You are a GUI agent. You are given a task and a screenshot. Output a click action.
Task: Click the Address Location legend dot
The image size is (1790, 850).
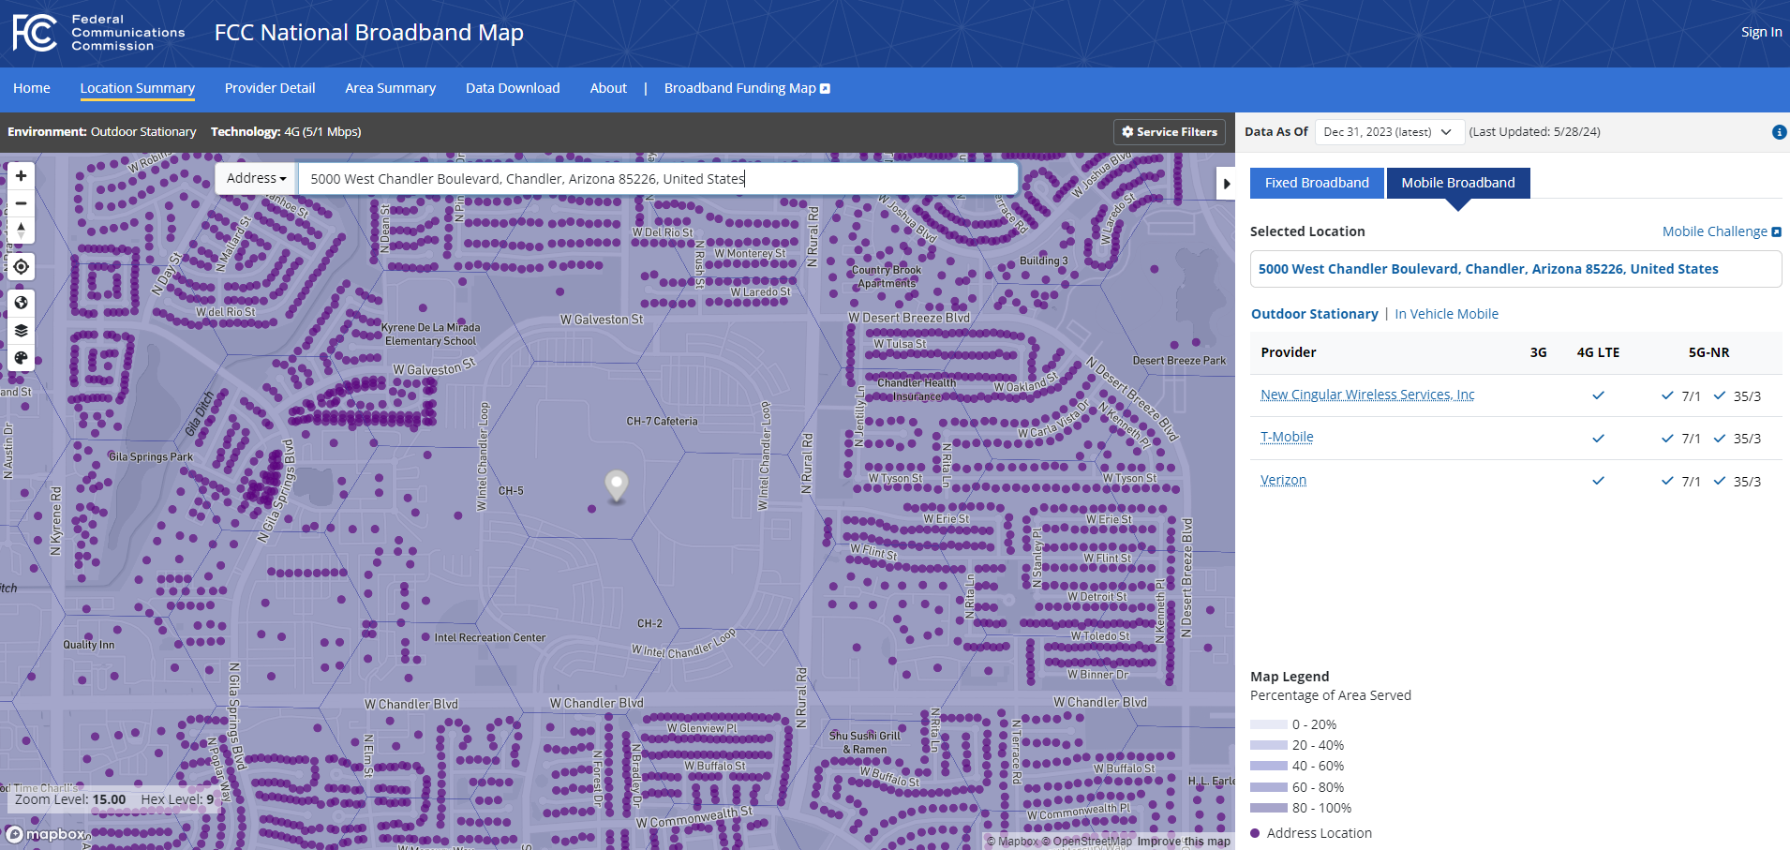pos(1255,833)
